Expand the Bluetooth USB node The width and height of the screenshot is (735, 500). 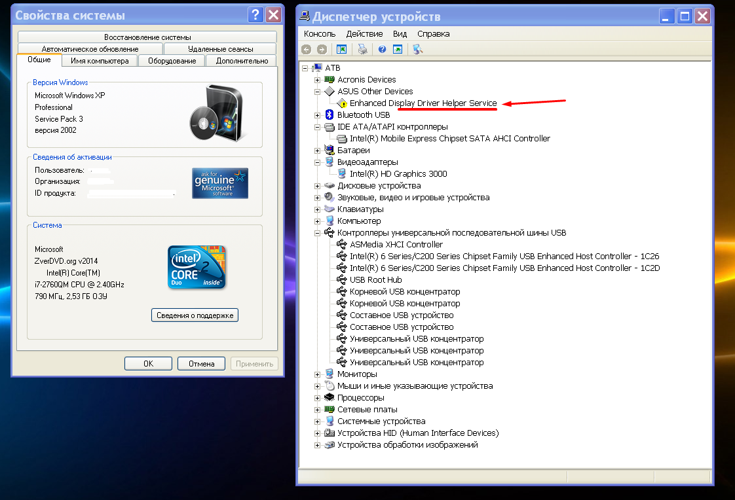pyautogui.click(x=317, y=115)
